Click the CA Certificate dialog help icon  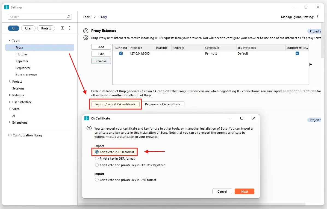(89, 128)
